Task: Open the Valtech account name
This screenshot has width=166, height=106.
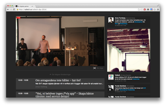Action: point(117,75)
